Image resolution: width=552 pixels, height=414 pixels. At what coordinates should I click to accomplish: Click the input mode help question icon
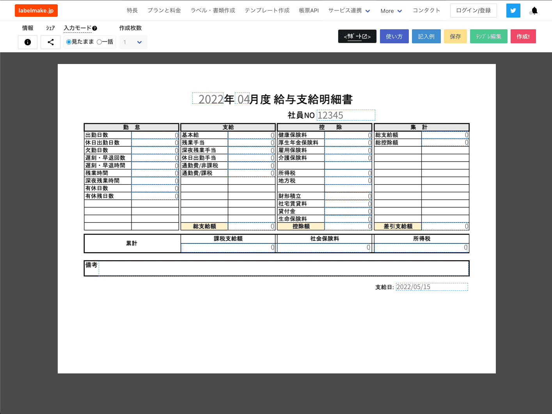(95, 28)
